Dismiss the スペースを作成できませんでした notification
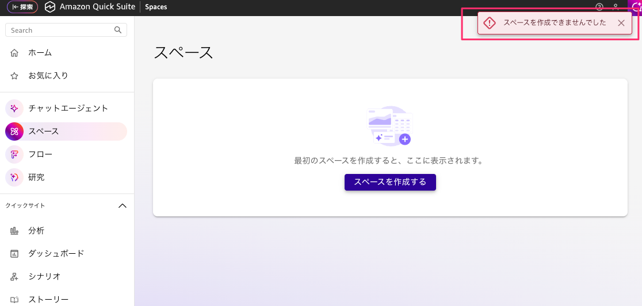This screenshot has width=642, height=306. click(x=621, y=23)
